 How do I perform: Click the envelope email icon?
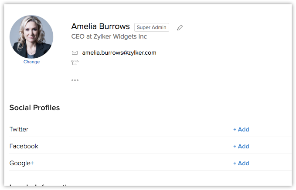75,53
